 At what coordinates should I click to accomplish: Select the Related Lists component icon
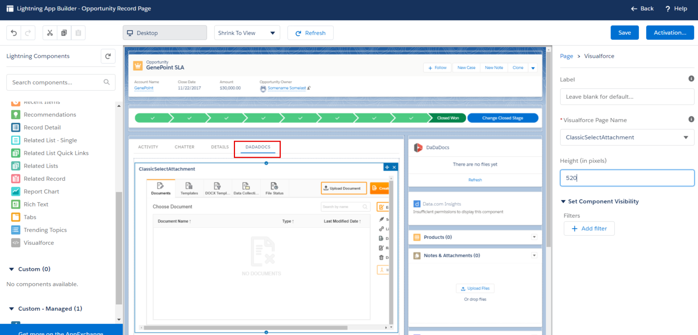tap(15, 166)
